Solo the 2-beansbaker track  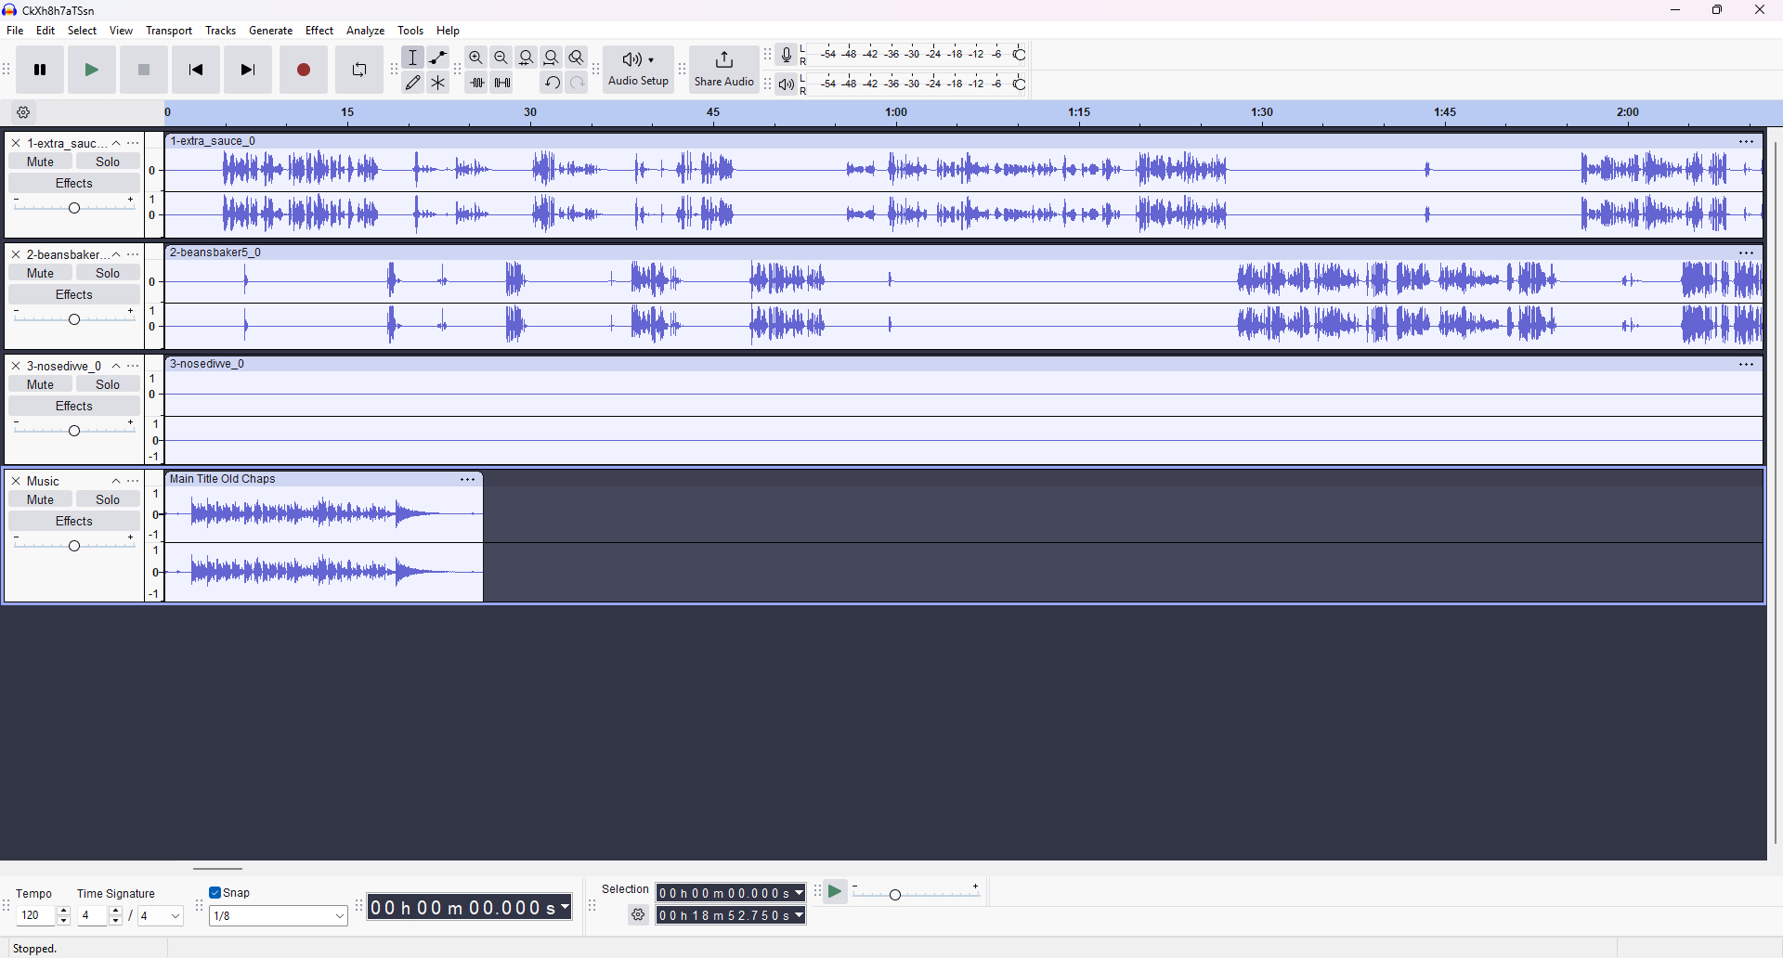click(108, 273)
